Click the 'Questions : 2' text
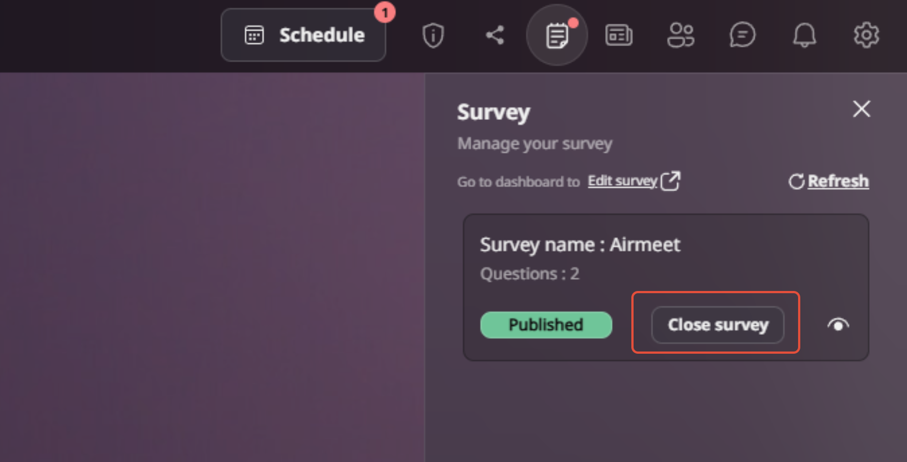The width and height of the screenshot is (907, 462). pyautogui.click(x=530, y=274)
